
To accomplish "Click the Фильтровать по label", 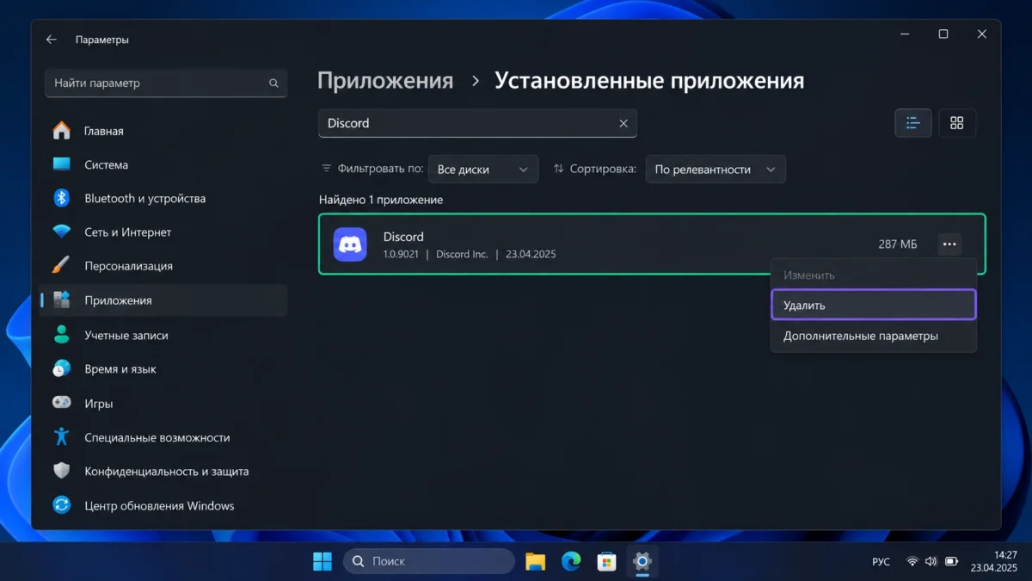I will tap(380, 169).
